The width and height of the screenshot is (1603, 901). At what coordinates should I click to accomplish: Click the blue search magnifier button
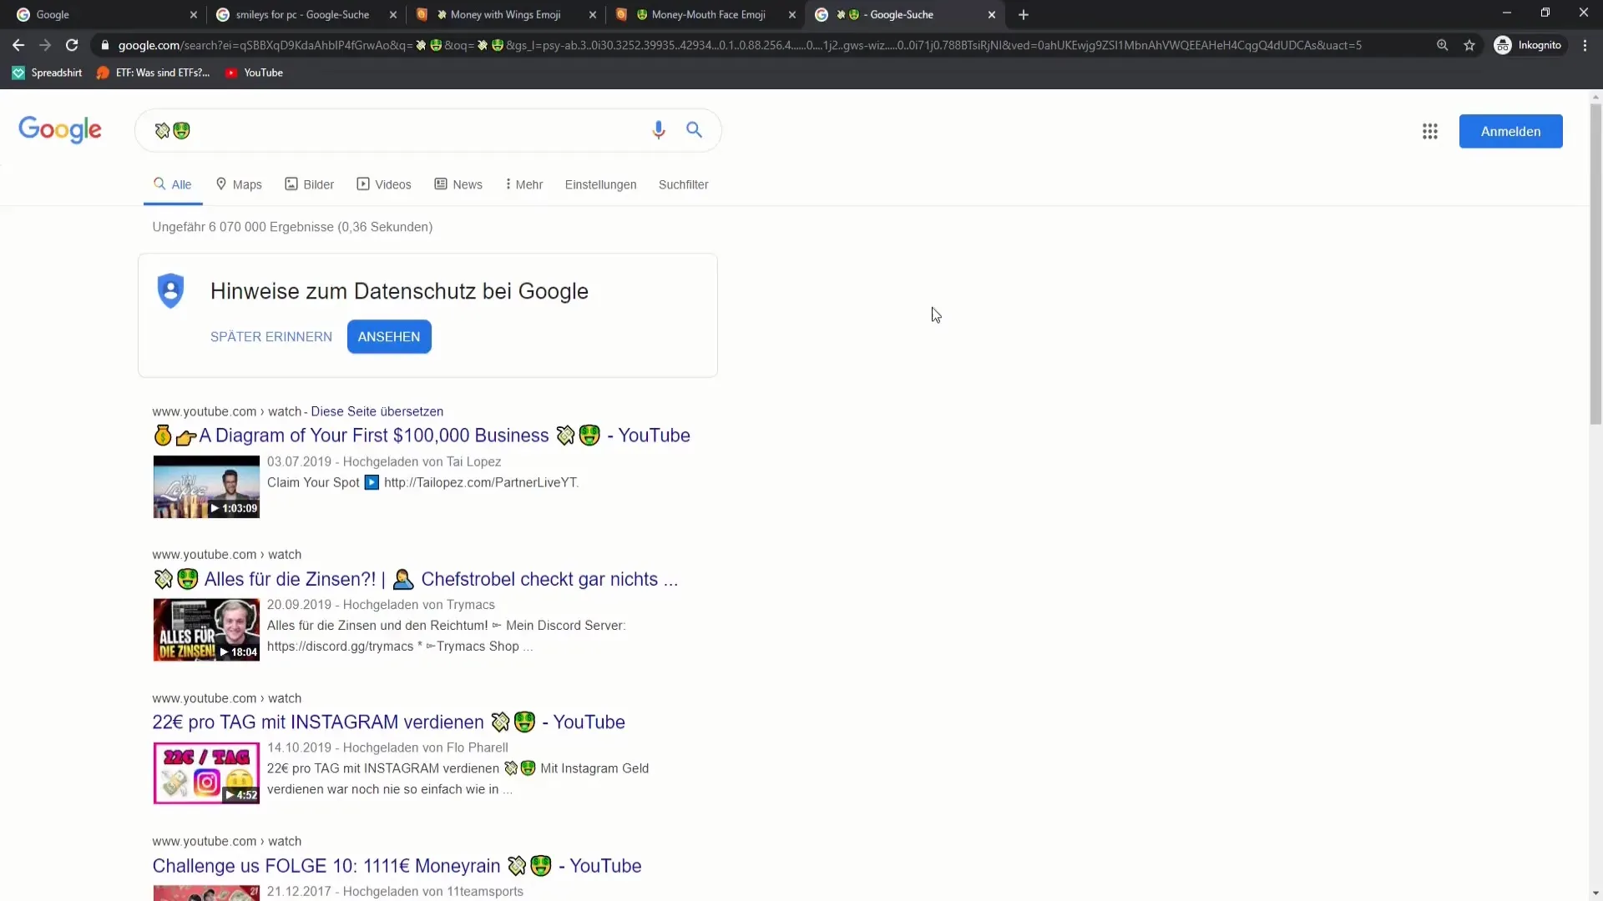coord(694,130)
